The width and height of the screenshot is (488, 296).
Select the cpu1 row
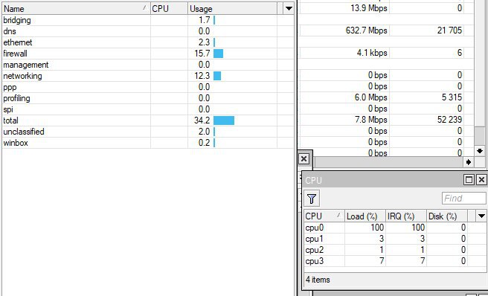click(x=395, y=239)
